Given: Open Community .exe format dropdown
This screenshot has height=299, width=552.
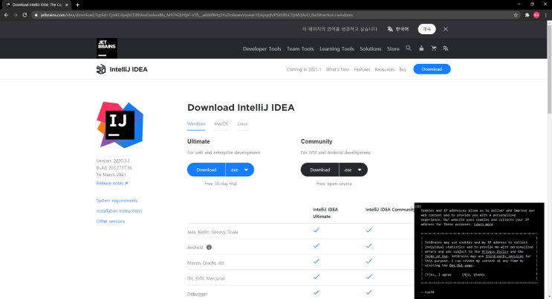Looking at the screenshot, I should pyautogui.click(x=353, y=170).
